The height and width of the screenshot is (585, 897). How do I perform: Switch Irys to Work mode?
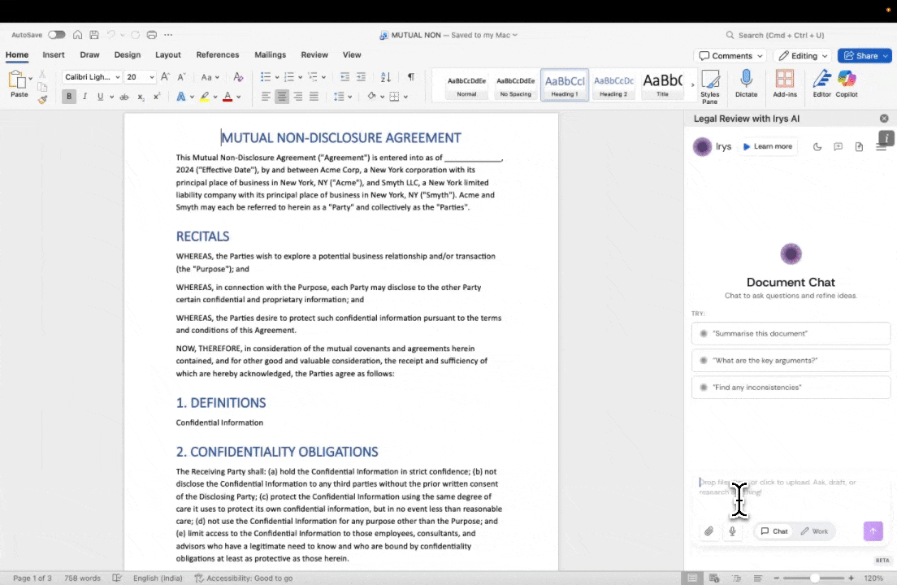814,531
